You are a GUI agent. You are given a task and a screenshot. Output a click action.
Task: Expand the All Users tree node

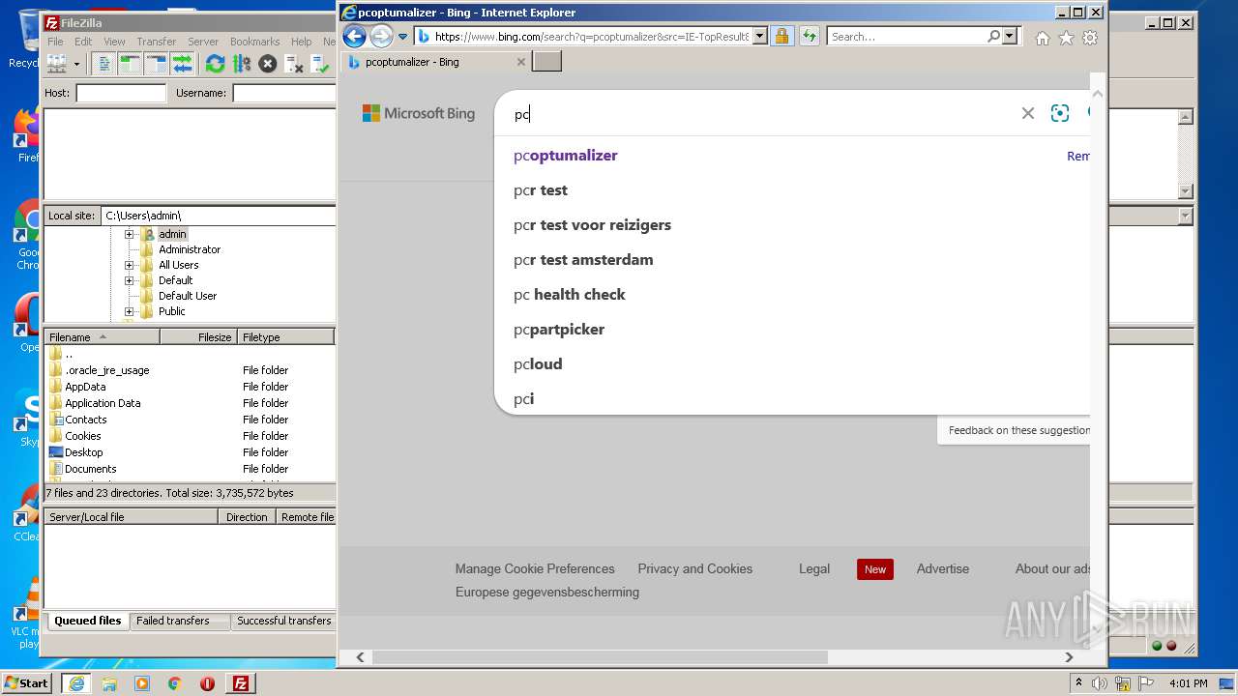[129, 265]
